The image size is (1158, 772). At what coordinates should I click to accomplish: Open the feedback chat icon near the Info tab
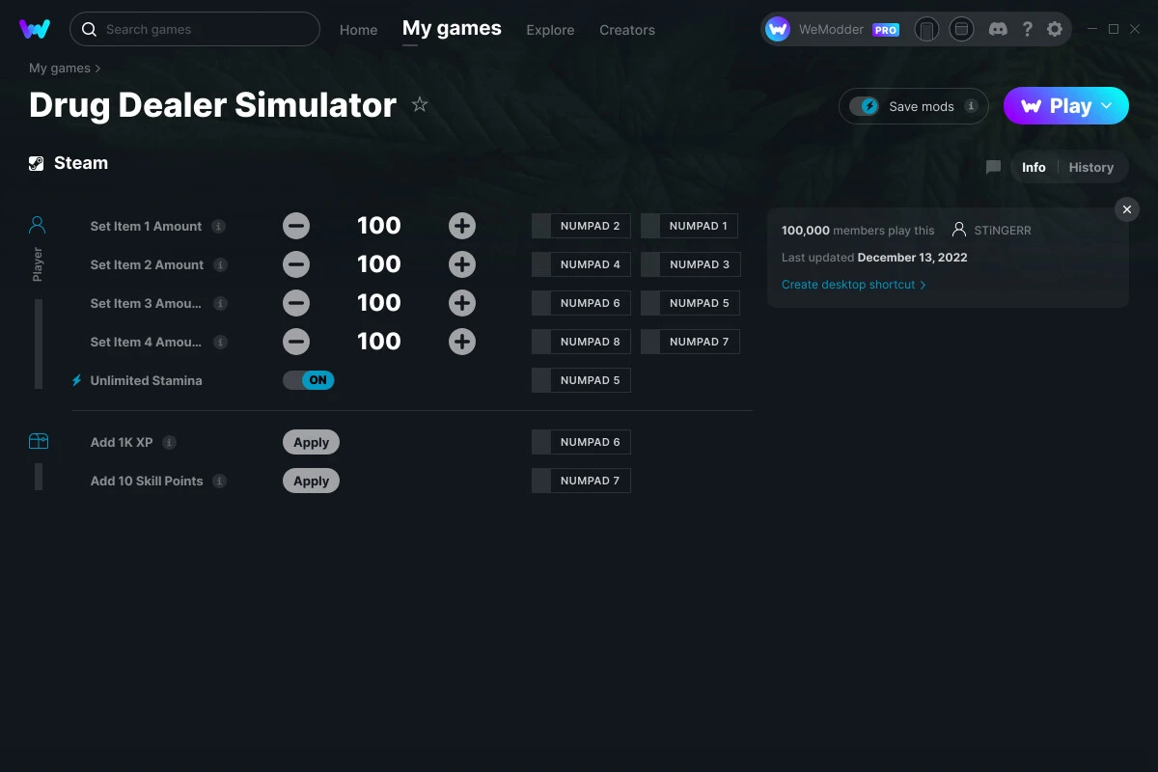tap(992, 166)
